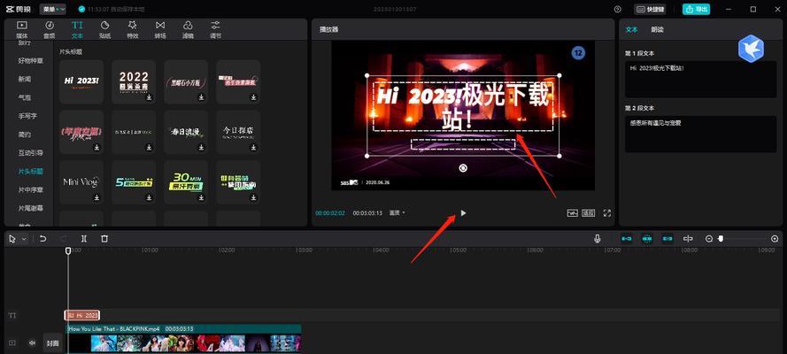
Task: Choose the 今日探店 title template
Action: (x=238, y=132)
